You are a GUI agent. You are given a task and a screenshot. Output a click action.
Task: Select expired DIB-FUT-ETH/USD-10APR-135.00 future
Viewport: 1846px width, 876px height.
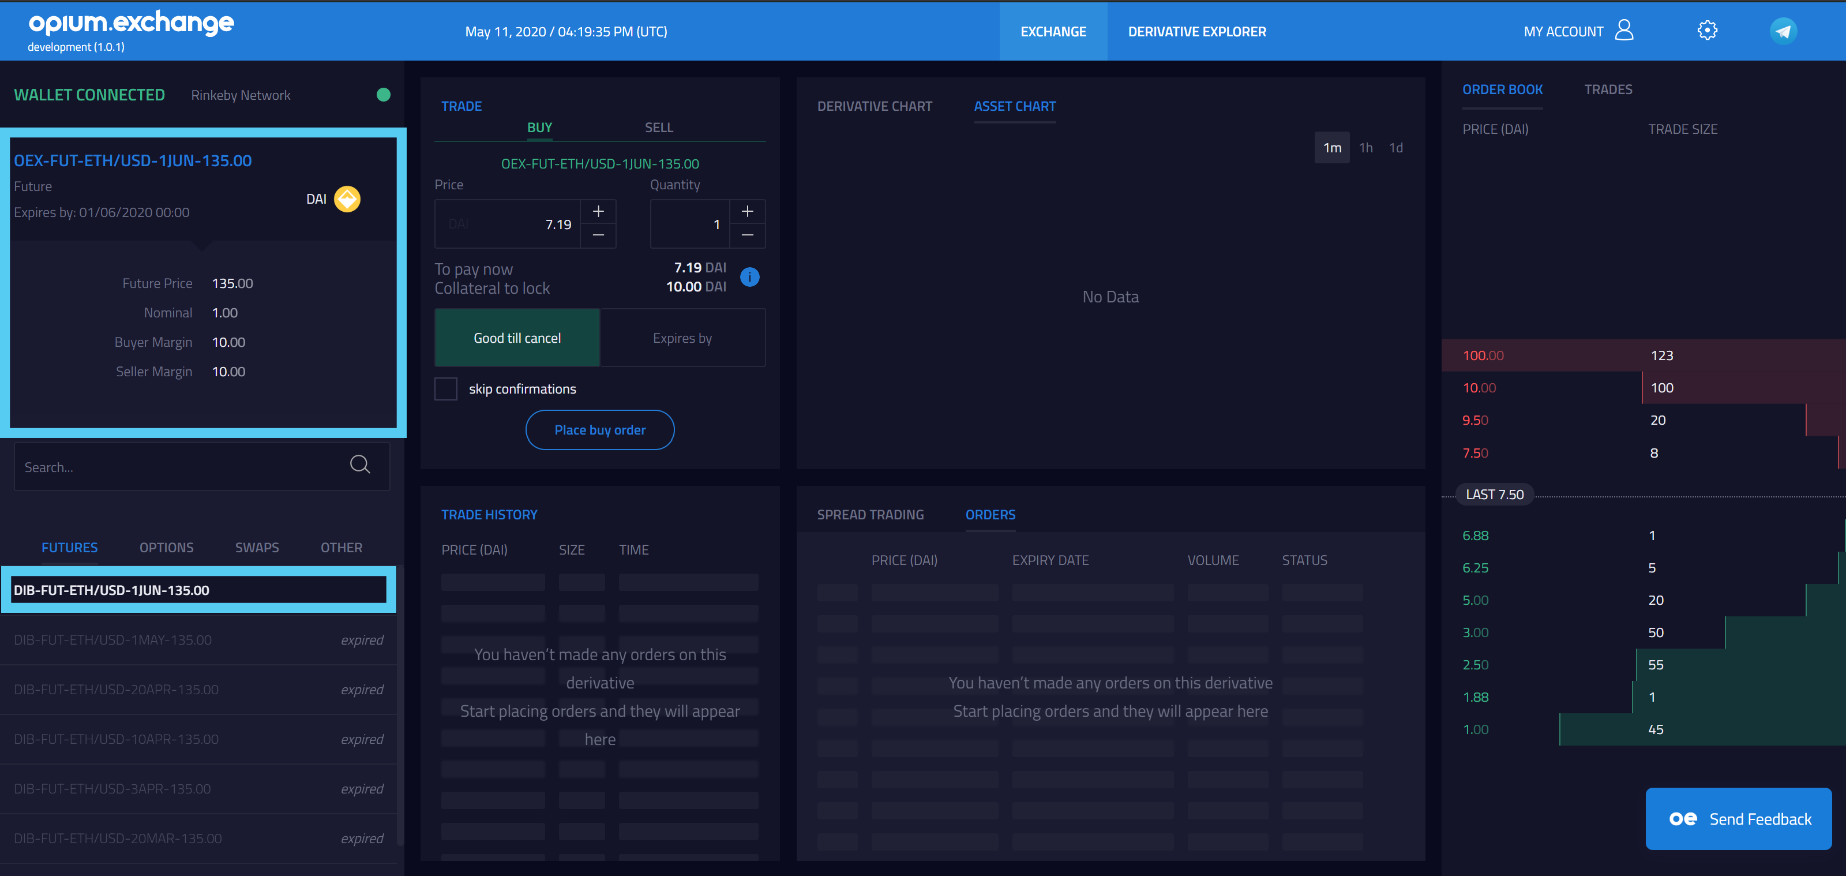coord(198,739)
